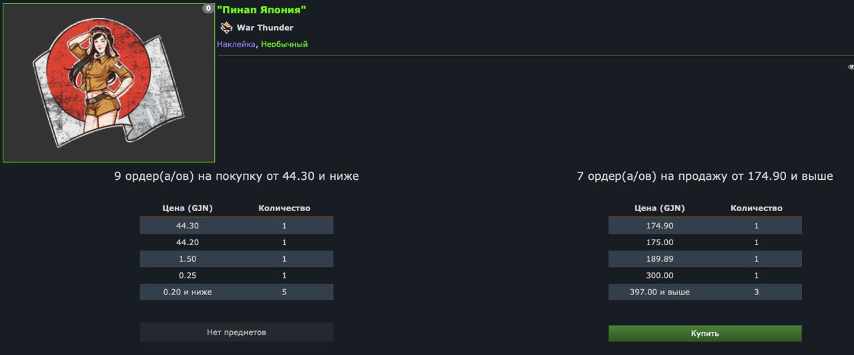Click quantity 3 in "397.00 и выше" row

(x=757, y=292)
